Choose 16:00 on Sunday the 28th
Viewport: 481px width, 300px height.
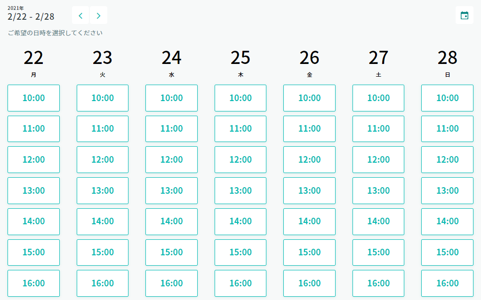click(x=447, y=283)
